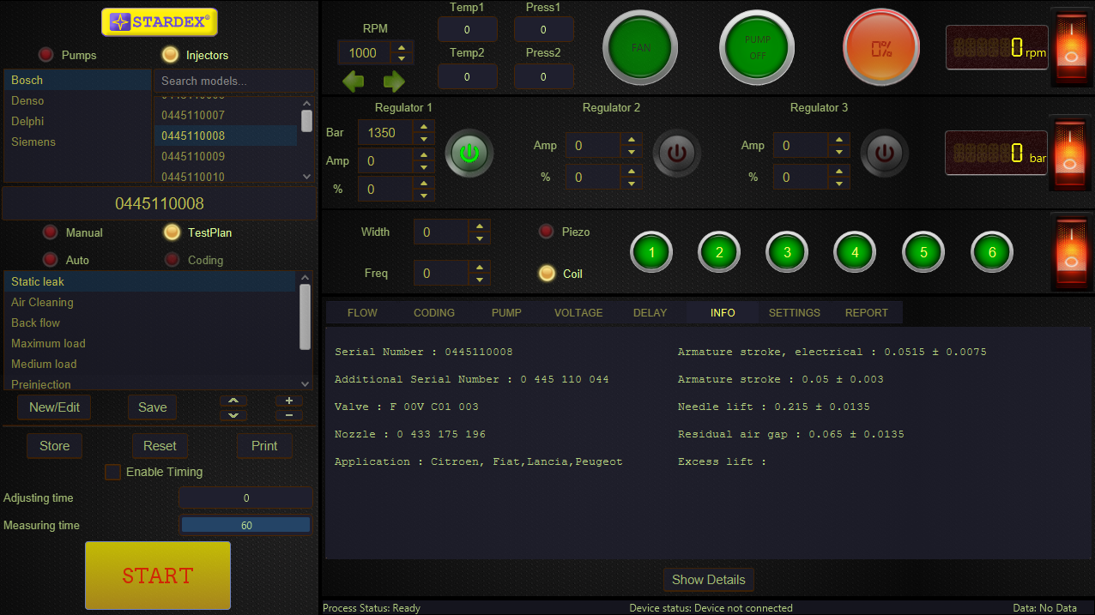Image resolution: width=1095 pixels, height=615 pixels.
Task: Click the Stardex logo
Action: [x=160, y=22]
